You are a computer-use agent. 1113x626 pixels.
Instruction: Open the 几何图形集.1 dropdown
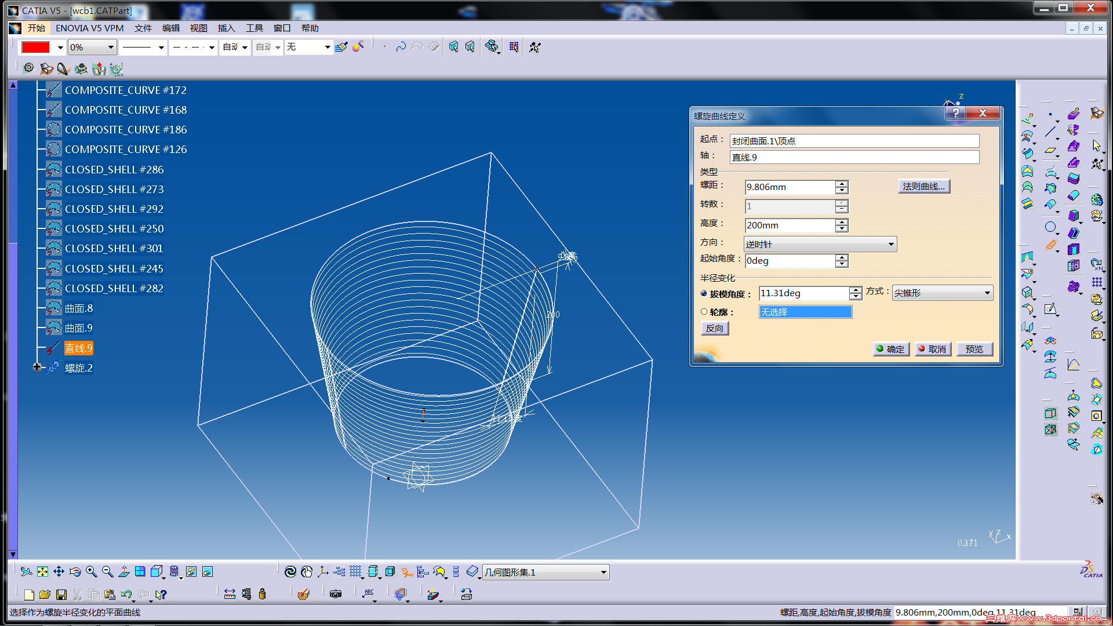tap(545, 572)
